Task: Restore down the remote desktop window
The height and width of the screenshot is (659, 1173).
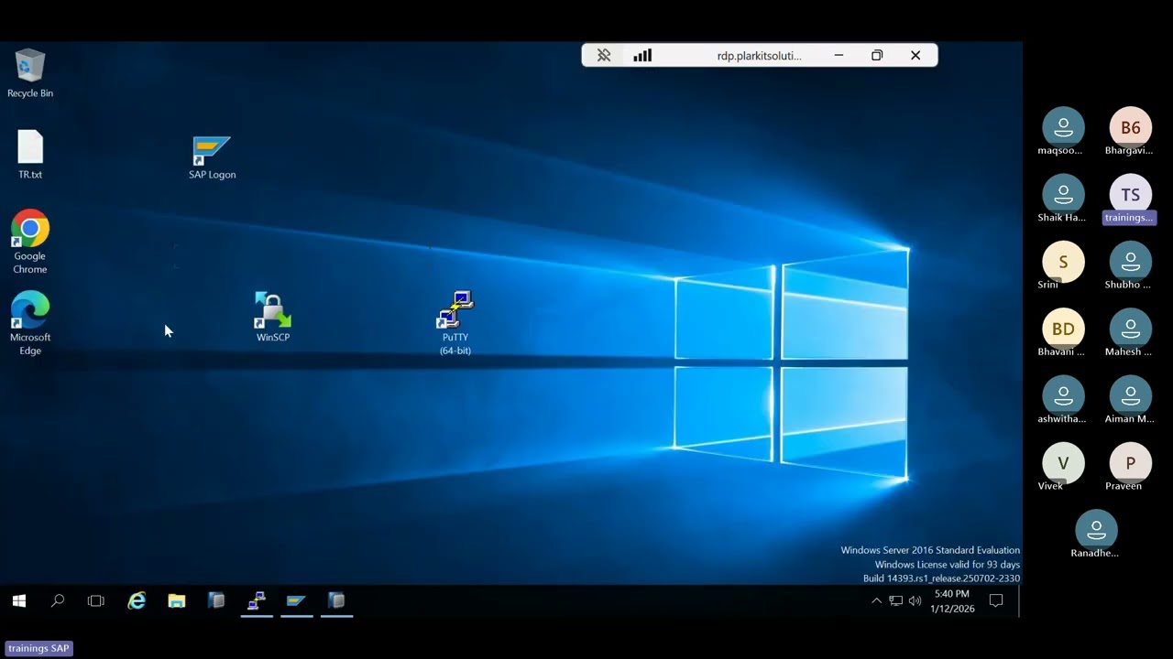Action: 877,56
